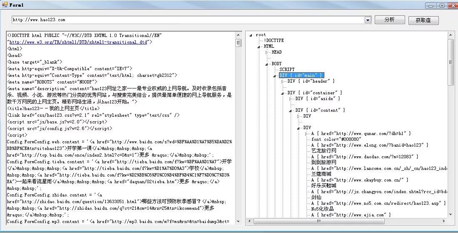Open the xhtml1-transitional.dtd hyperlink

(78, 42)
